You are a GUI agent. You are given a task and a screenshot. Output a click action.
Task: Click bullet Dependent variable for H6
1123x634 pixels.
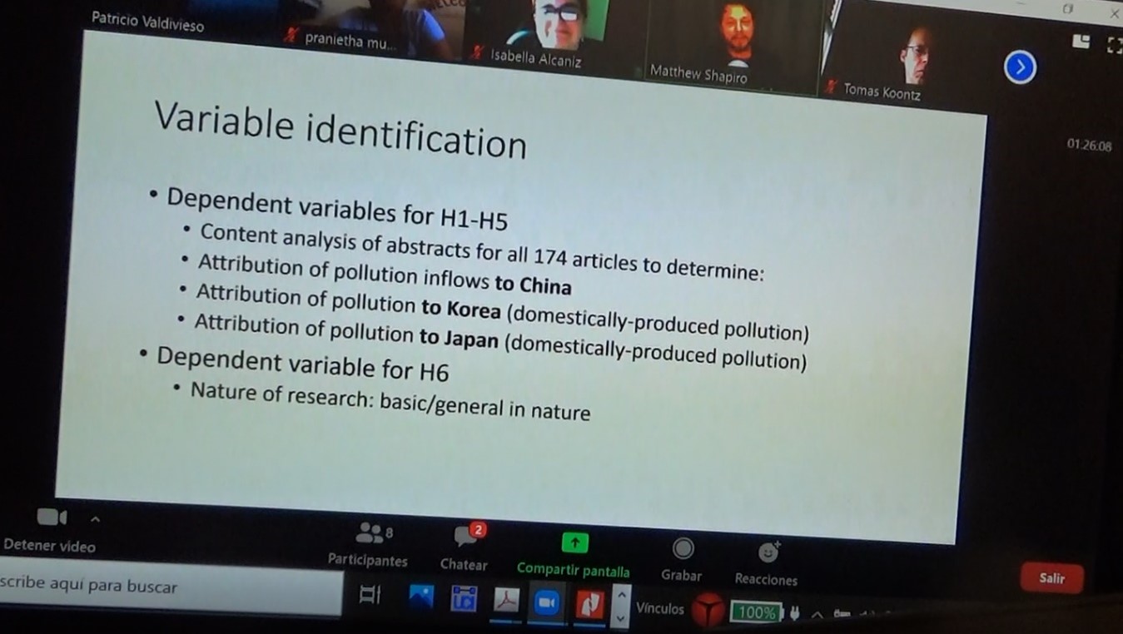coord(302,365)
